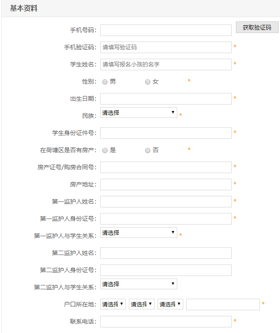
Task: Open the 民族 dropdown
Action: point(138,113)
